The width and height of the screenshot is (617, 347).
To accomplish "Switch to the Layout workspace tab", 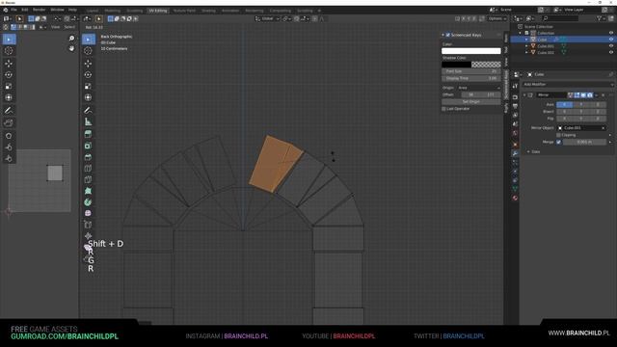I will [93, 11].
